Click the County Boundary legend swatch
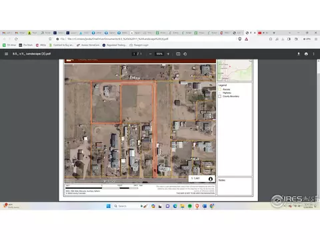The image size is (320, 240). (x=220, y=96)
